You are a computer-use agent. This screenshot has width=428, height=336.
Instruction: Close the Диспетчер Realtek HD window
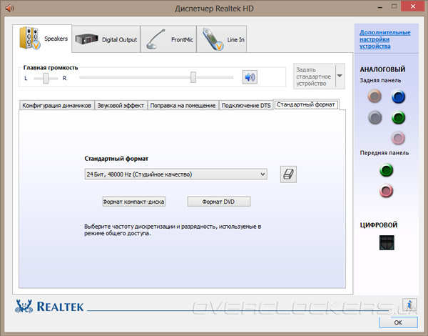point(413,6)
